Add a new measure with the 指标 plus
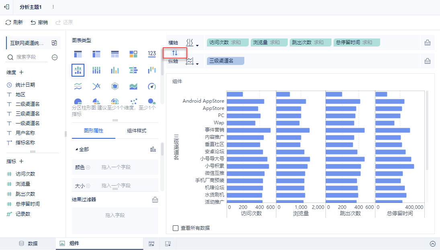This screenshot has height=251, width=440. pos(21,161)
